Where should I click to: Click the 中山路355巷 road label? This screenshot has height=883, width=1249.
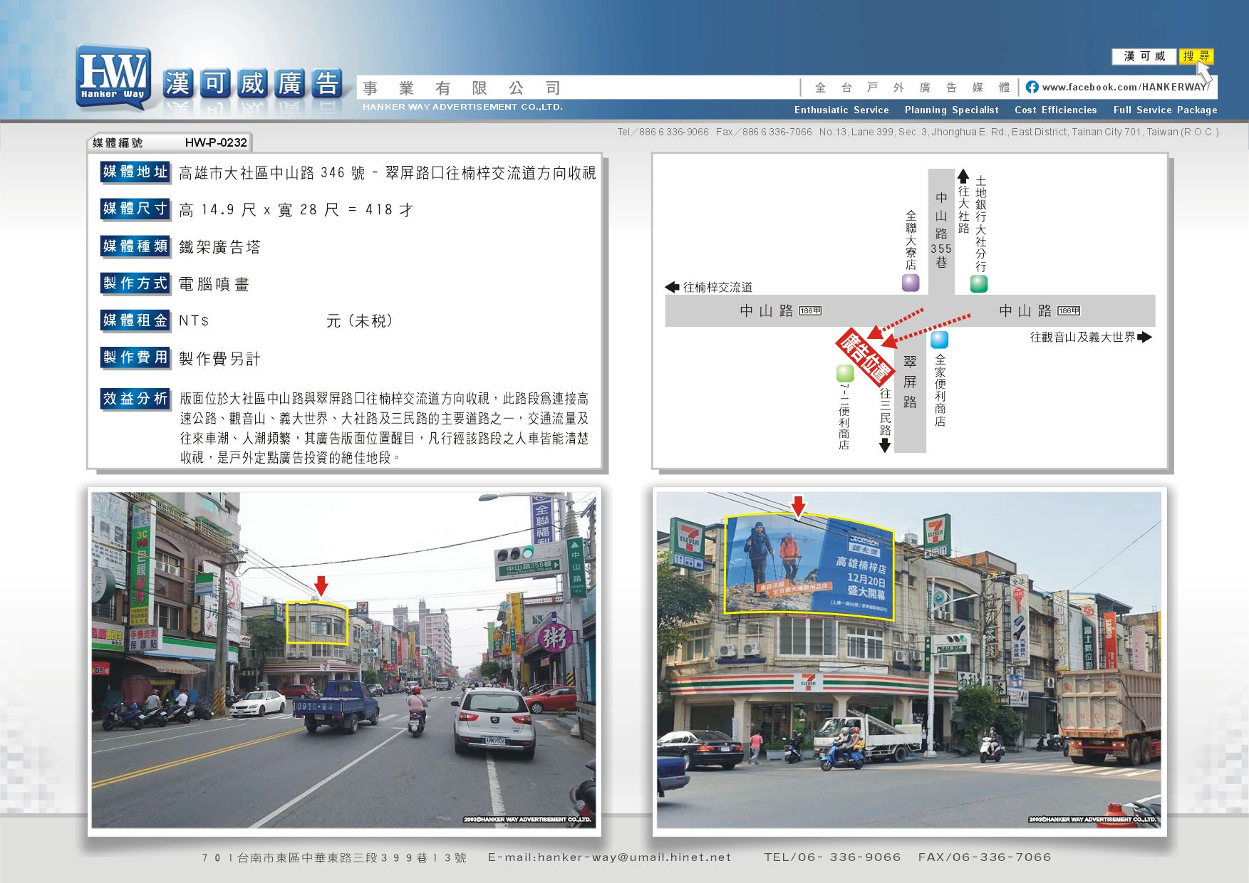941,230
